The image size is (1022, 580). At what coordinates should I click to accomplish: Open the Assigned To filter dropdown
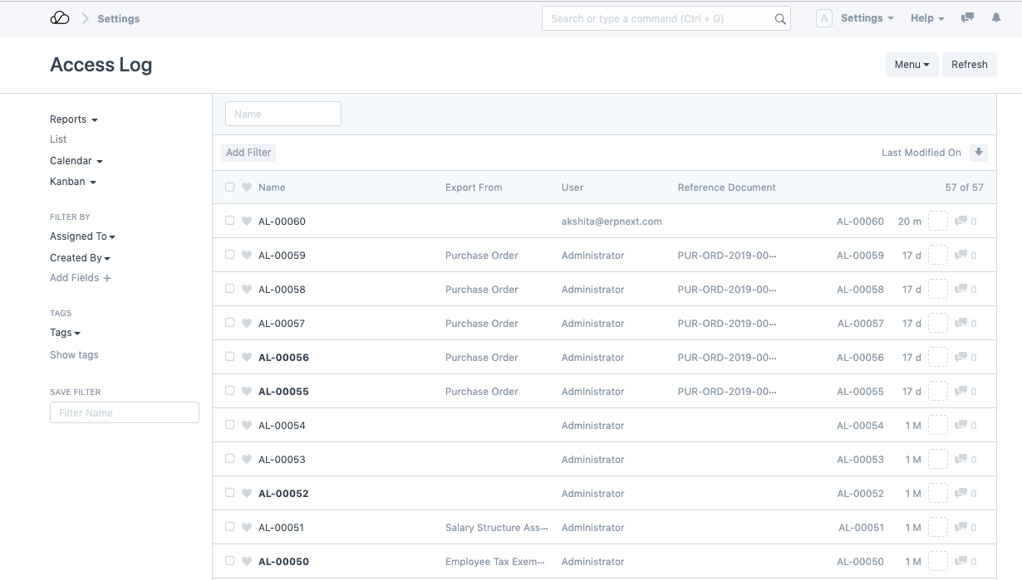click(x=82, y=236)
